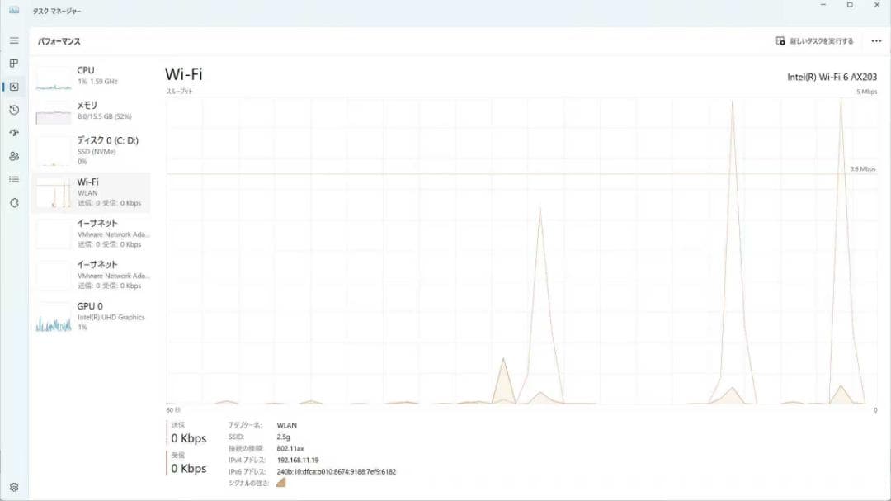Open the App history icon
891x501 pixels.
14,110
